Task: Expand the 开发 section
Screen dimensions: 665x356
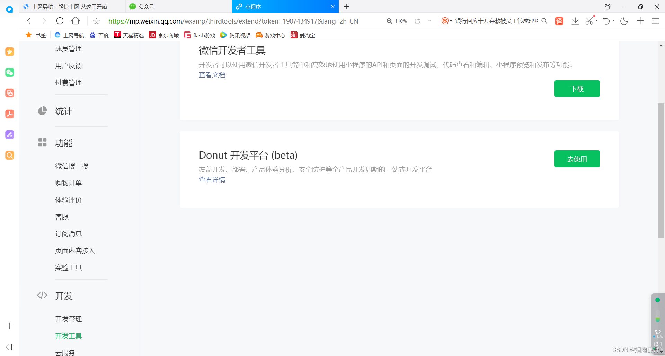Action: pos(64,296)
